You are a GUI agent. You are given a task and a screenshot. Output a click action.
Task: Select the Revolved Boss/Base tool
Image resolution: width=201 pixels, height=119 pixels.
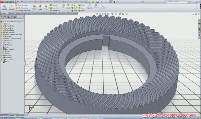pos(11,8)
